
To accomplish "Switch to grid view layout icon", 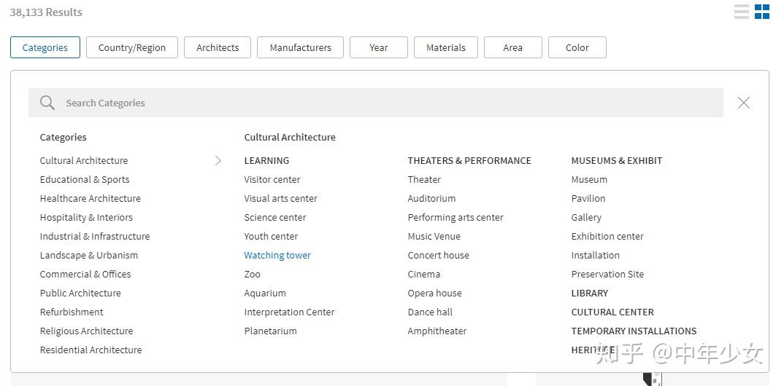I will (x=762, y=12).
